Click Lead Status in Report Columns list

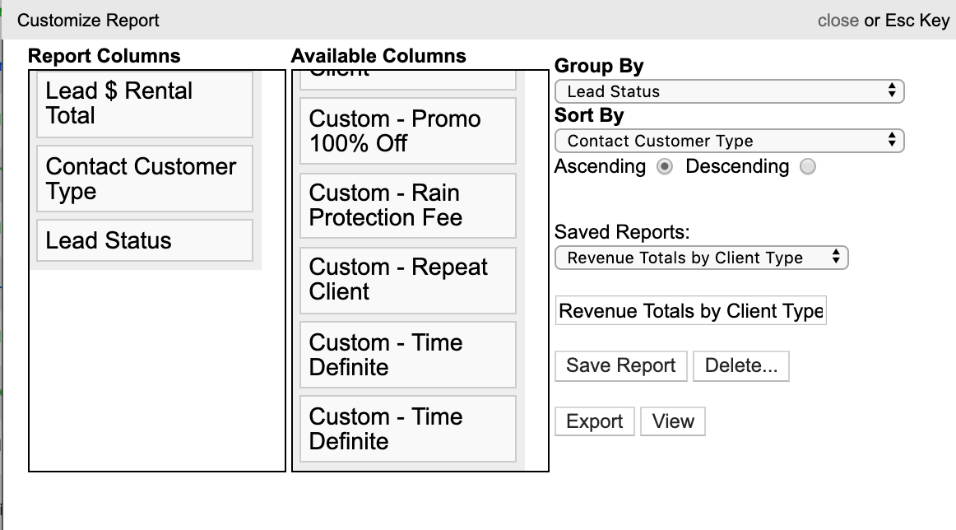[145, 240]
